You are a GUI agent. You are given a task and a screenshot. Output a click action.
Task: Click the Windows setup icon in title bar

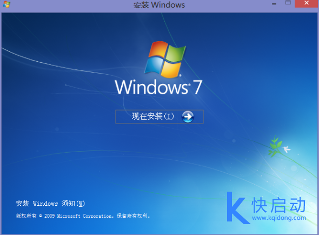tap(6, 4)
